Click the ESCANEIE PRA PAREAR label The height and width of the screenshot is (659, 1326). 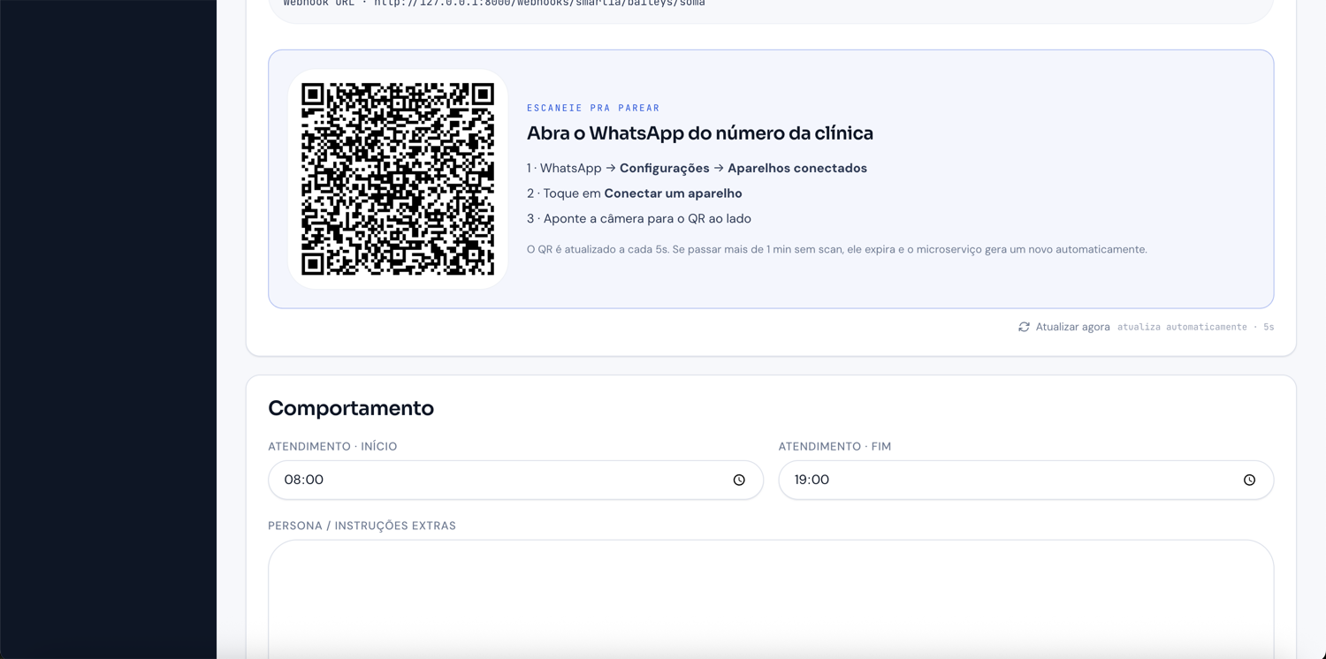click(593, 108)
